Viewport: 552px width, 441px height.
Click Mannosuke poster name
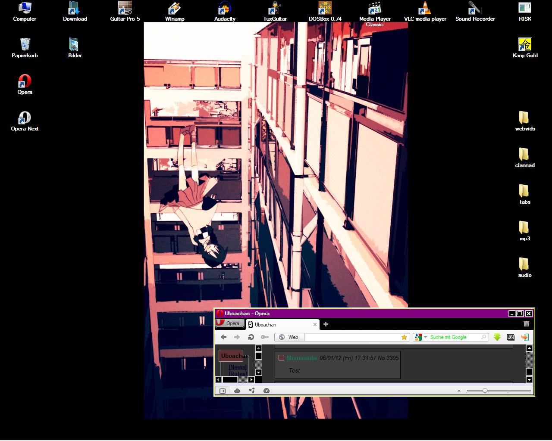click(x=302, y=358)
